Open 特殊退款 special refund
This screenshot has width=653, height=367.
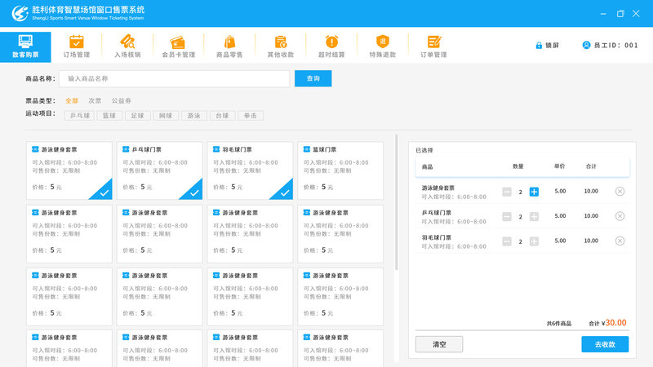point(382,46)
